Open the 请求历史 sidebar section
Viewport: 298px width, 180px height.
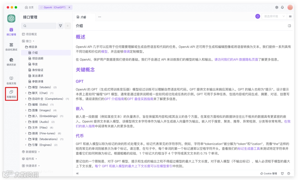[x=11, y=62]
